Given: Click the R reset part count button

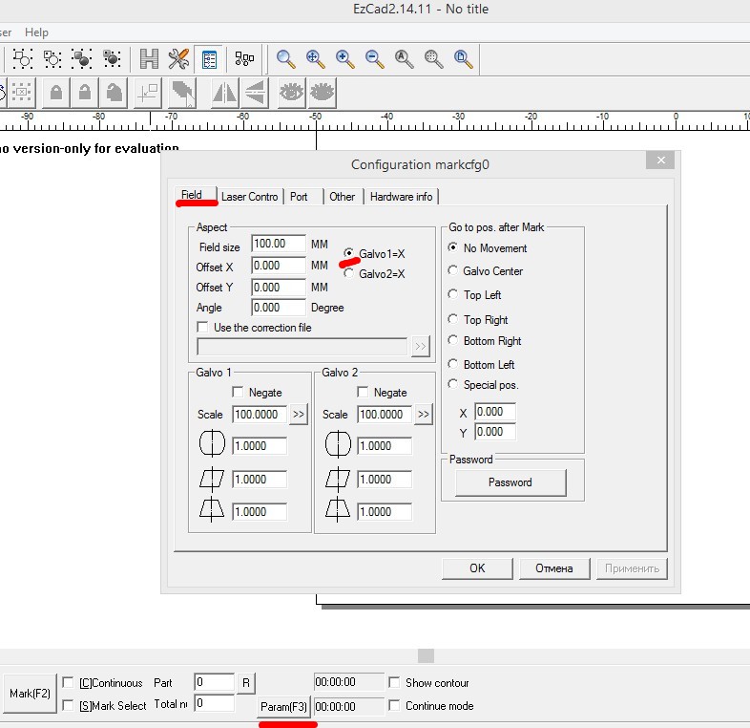Looking at the screenshot, I should (x=246, y=682).
